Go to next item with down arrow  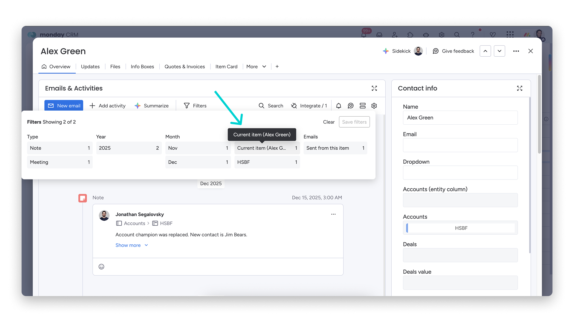tap(500, 51)
